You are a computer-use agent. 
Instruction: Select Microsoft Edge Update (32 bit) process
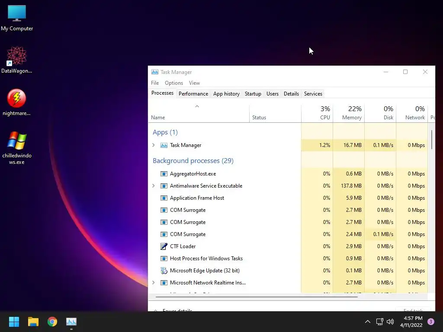(288, 271)
